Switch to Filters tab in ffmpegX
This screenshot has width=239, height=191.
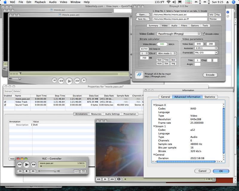[x=184, y=26]
